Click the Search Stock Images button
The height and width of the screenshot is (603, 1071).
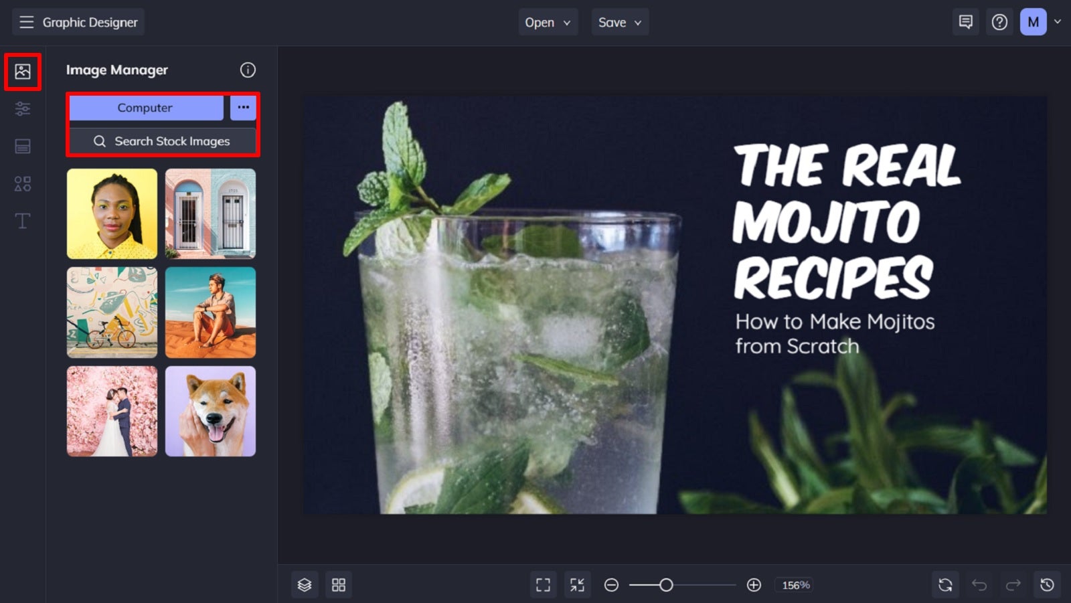click(x=163, y=141)
